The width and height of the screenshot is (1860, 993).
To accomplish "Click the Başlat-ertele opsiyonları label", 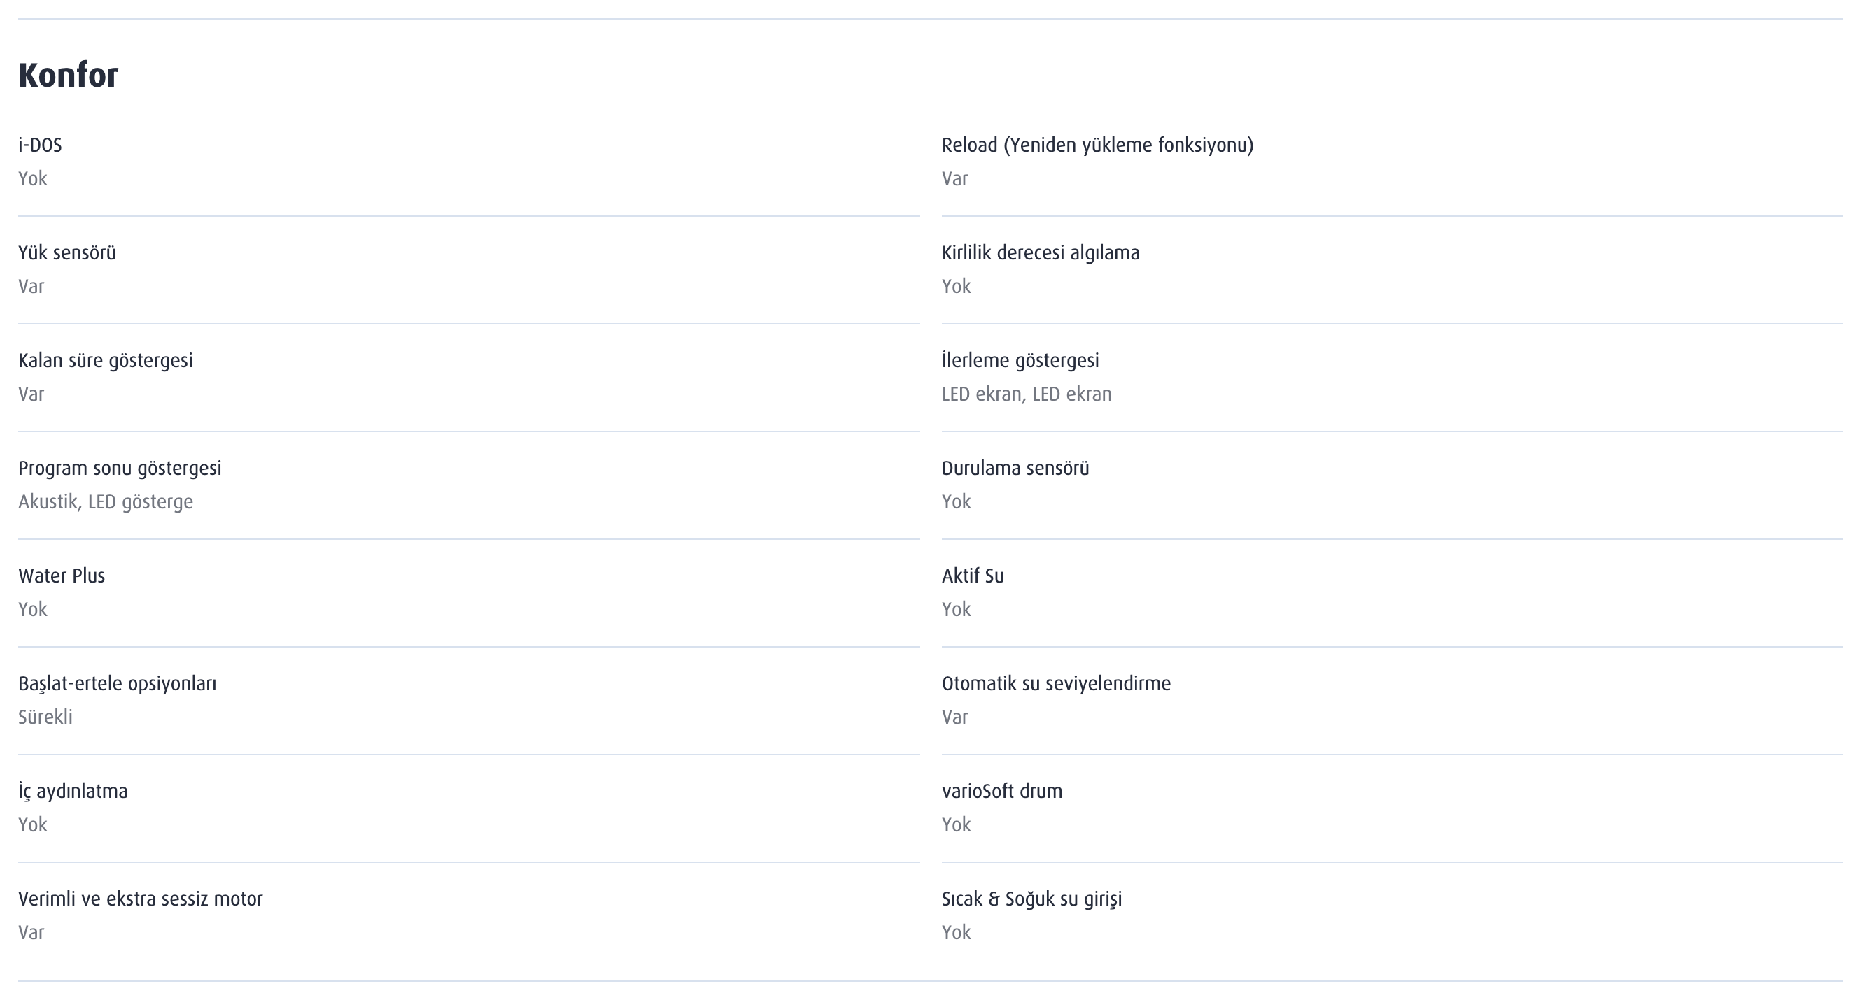I will (117, 683).
